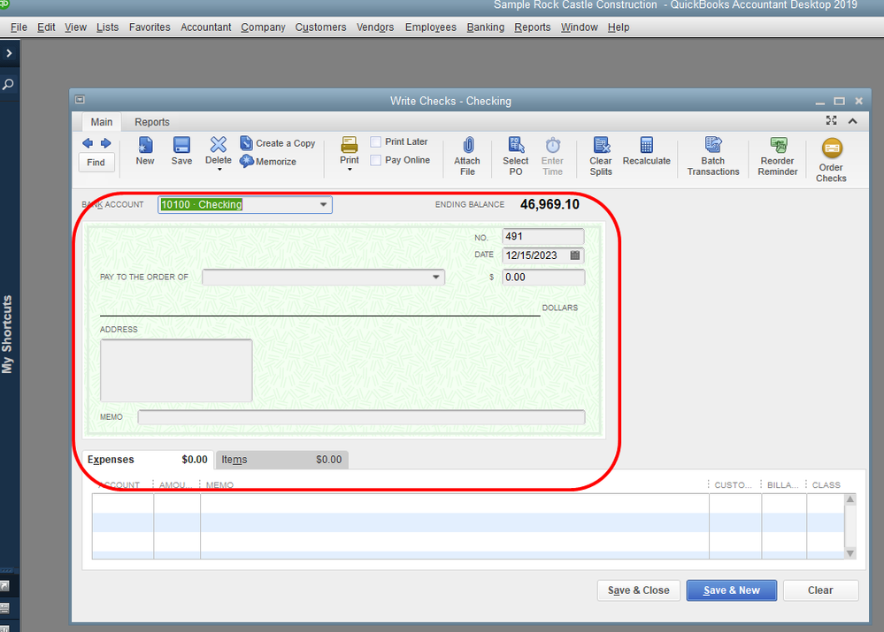Image resolution: width=884 pixels, height=632 pixels.
Task: Open the Lists menu
Action: point(107,27)
